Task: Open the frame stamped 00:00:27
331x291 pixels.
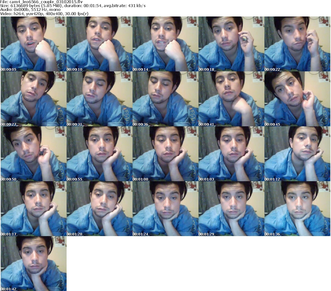Action: tap(34, 99)
